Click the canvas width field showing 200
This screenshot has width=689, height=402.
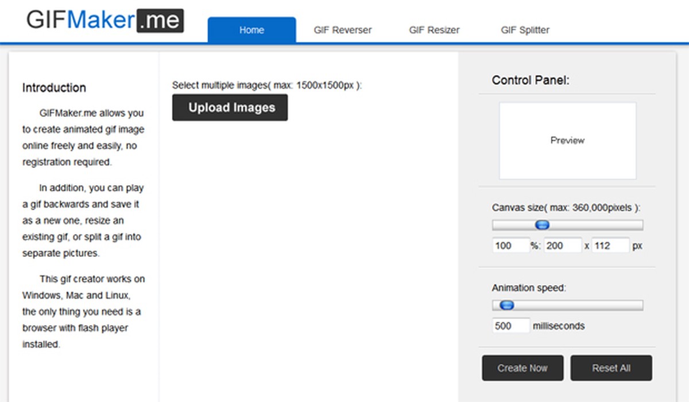point(563,245)
